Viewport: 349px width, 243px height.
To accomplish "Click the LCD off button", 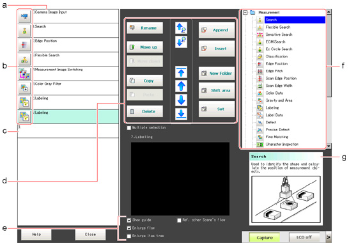I will (304, 237).
